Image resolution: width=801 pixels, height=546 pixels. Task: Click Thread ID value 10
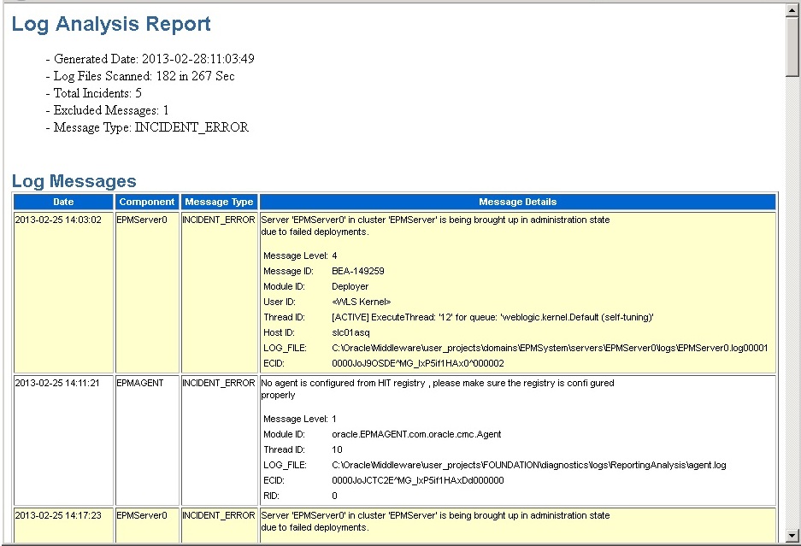click(337, 449)
